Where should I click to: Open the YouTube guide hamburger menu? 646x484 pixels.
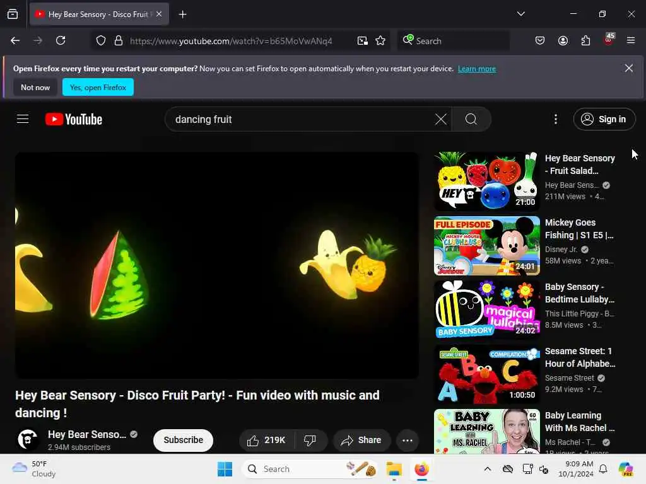click(x=23, y=119)
